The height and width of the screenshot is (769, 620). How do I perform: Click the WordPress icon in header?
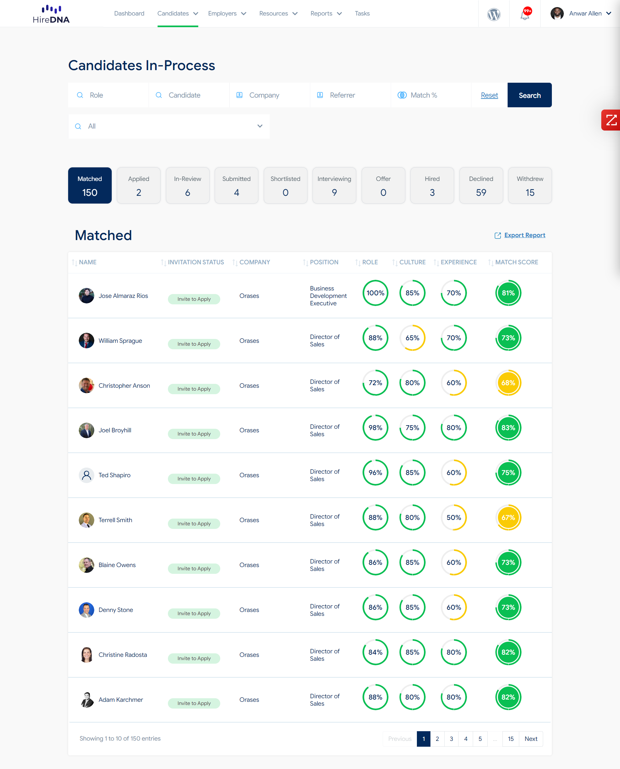point(493,14)
